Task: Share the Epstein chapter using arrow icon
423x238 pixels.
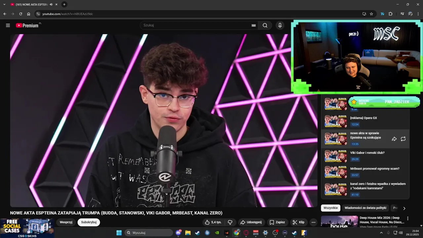Action: click(x=394, y=139)
